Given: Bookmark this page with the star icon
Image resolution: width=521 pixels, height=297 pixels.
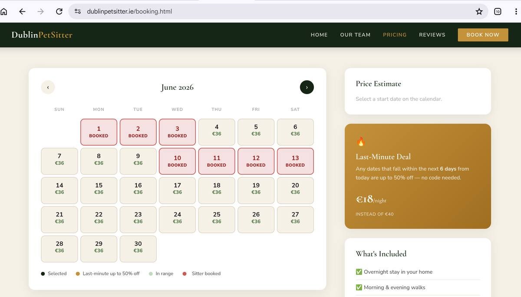Looking at the screenshot, I should pos(479,12).
